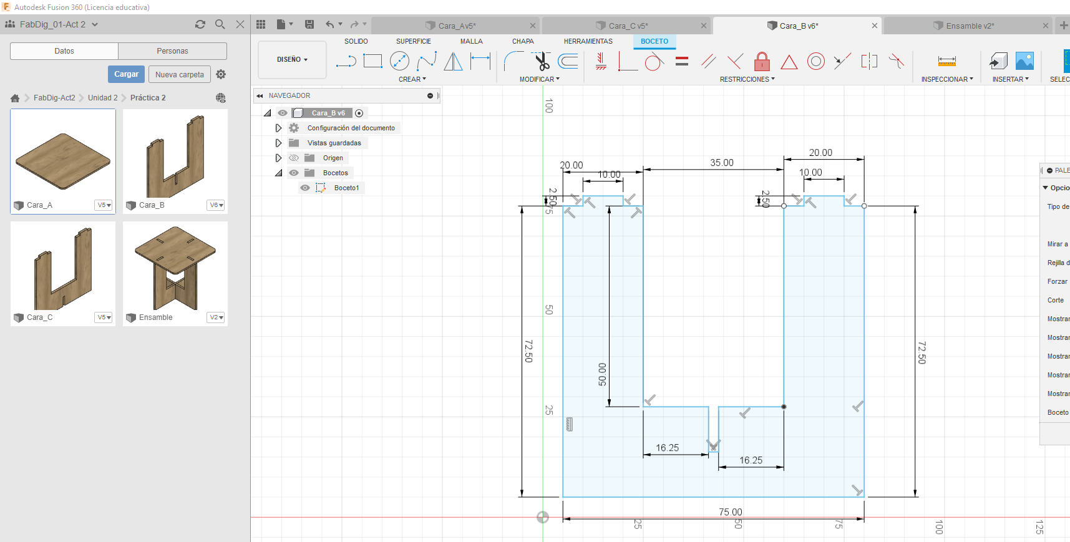Image resolution: width=1070 pixels, height=542 pixels.
Task: Open the Ensamble v2 document tab
Action: pyautogui.click(x=967, y=26)
